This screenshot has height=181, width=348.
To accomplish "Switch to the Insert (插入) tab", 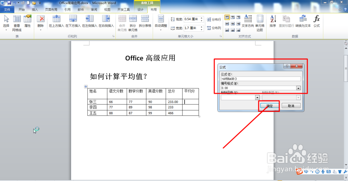I will (x=35, y=9).
